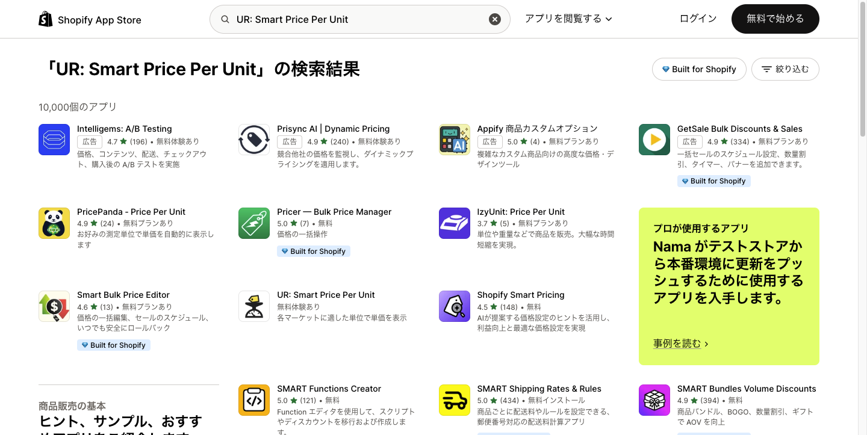Click the Built for Shopify badge under GetSale
The image size is (867, 435).
(x=714, y=181)
